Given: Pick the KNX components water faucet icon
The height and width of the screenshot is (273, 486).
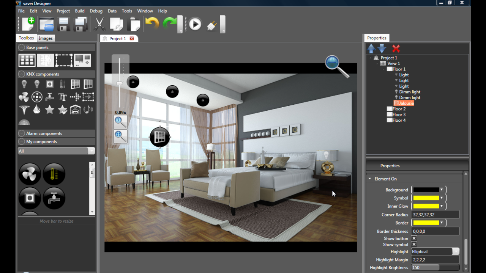Looking at the screenshot, I should (x=49, y=97).
